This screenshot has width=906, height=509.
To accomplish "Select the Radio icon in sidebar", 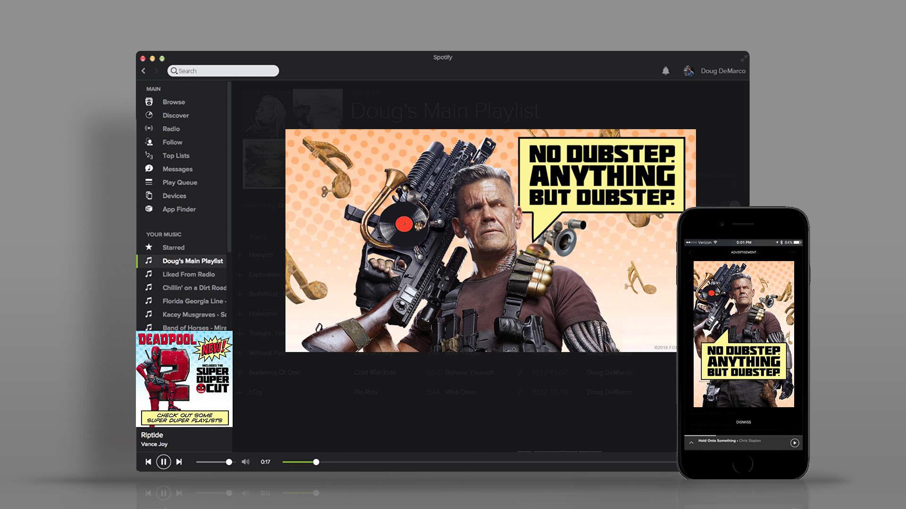I will (149, 128).
